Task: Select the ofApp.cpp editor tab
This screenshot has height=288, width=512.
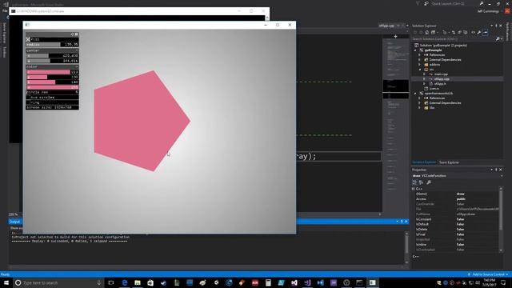Action: coord(386,26)
